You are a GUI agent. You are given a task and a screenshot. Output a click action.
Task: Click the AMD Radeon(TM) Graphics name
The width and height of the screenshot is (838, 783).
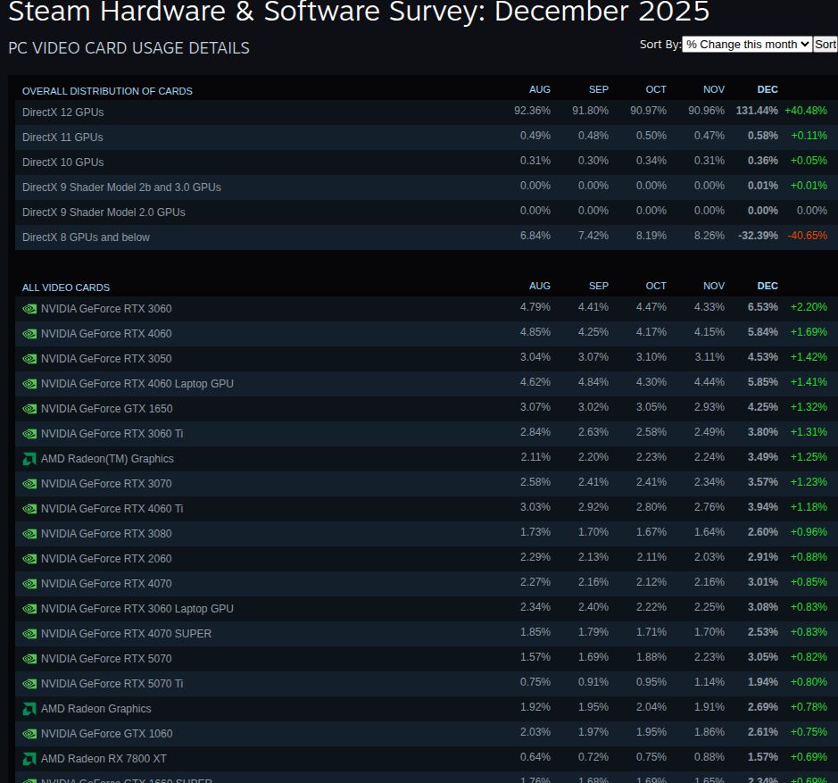(107, 459)
